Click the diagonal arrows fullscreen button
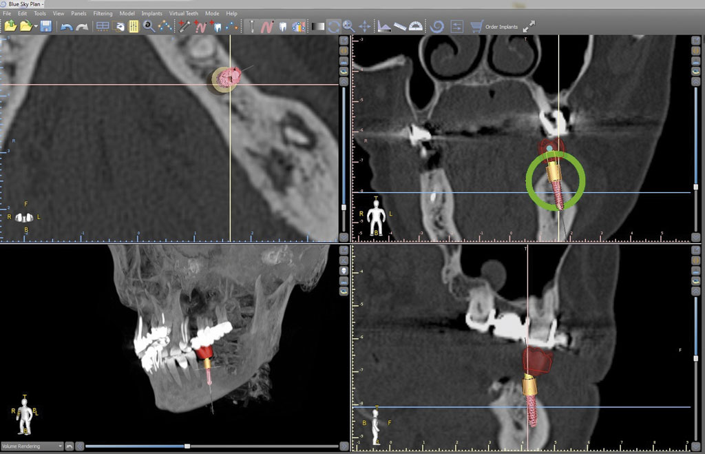The height and width of the screenshot is (454, 705). 529,27
